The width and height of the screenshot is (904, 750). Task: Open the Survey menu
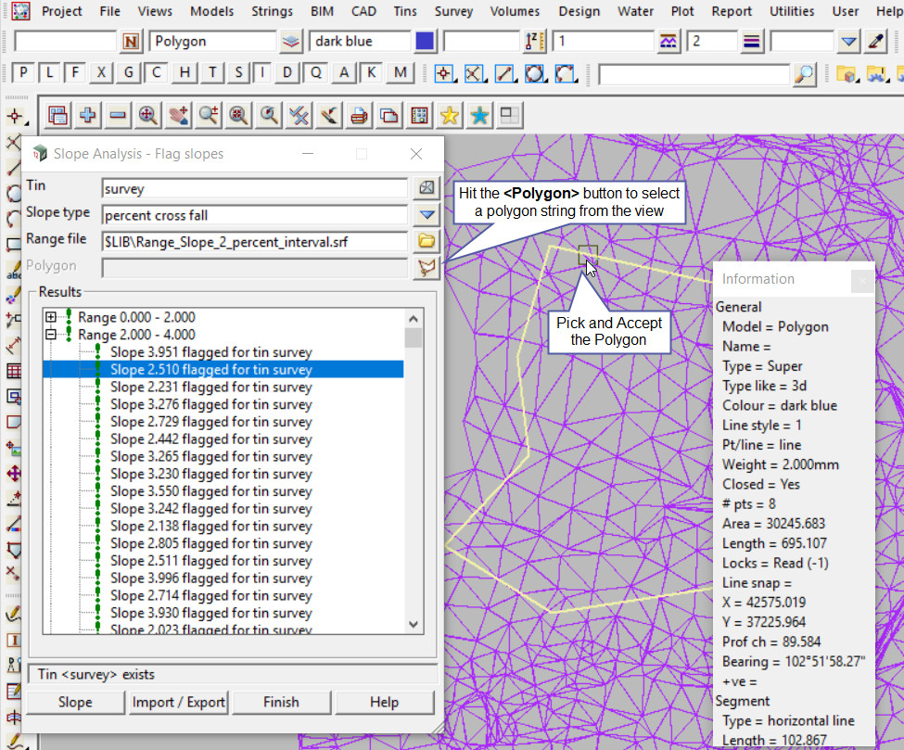coord(453,11)
